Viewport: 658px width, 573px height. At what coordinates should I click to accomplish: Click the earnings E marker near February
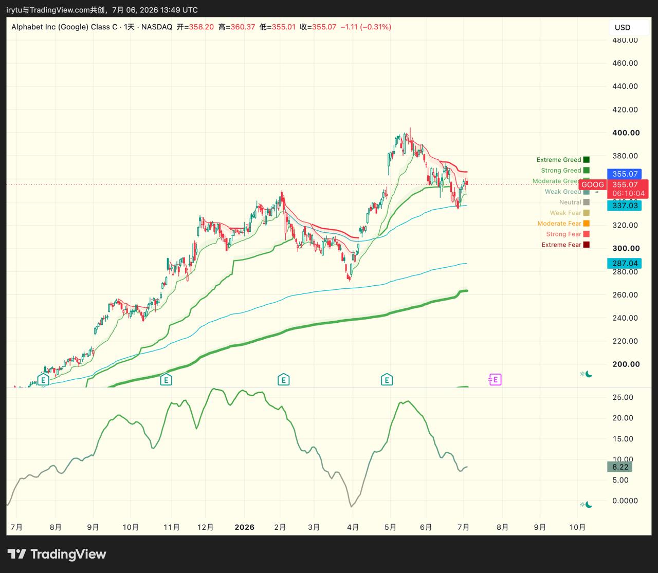tap(283, 380)
